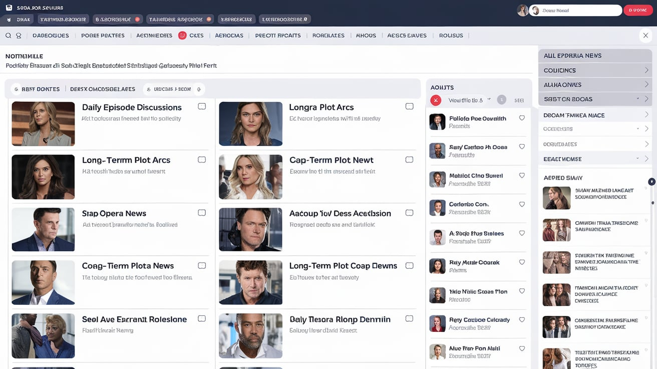This screenshot has height=369, width=657.
Task: Click the heart icon for Rety Mcsie Coarek
Action: pos(522,262)
